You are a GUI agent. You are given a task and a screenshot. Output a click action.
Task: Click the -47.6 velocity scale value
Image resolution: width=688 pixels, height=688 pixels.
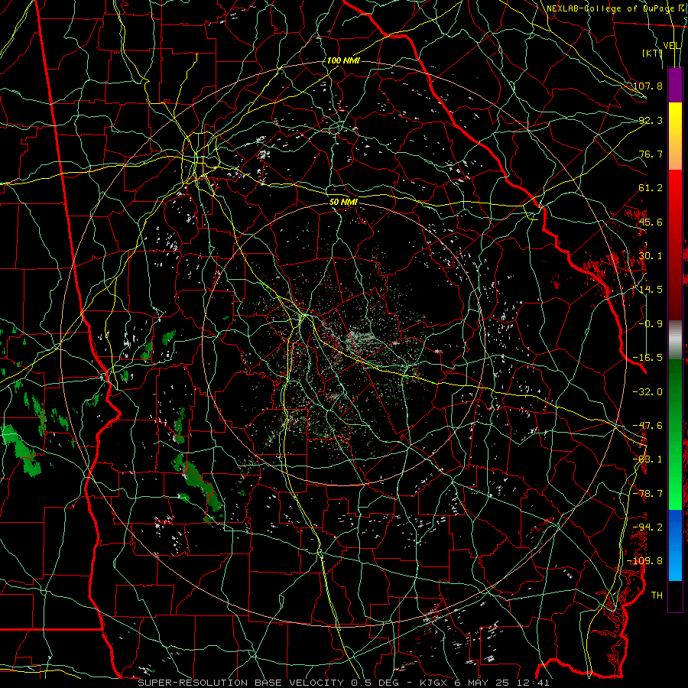pos(647,425)
